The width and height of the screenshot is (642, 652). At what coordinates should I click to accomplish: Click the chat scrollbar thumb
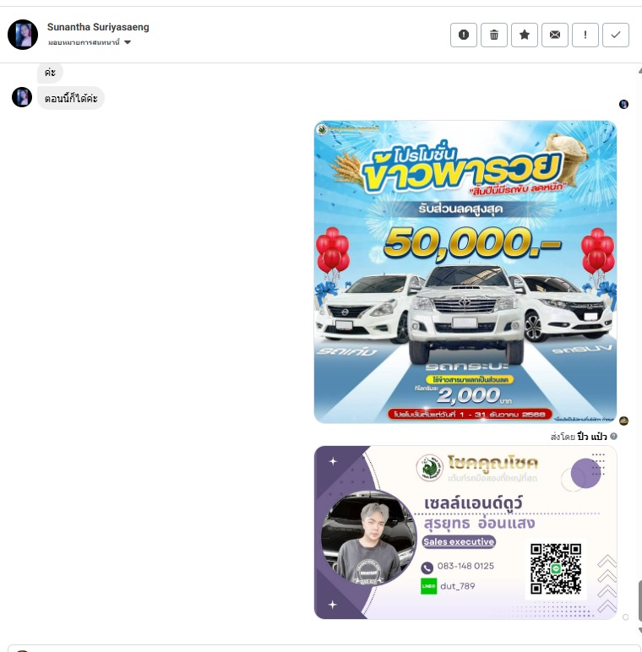(640, 601)
